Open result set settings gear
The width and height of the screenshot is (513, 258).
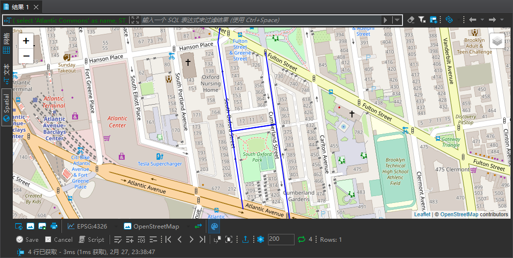click(x=260, y=240)
